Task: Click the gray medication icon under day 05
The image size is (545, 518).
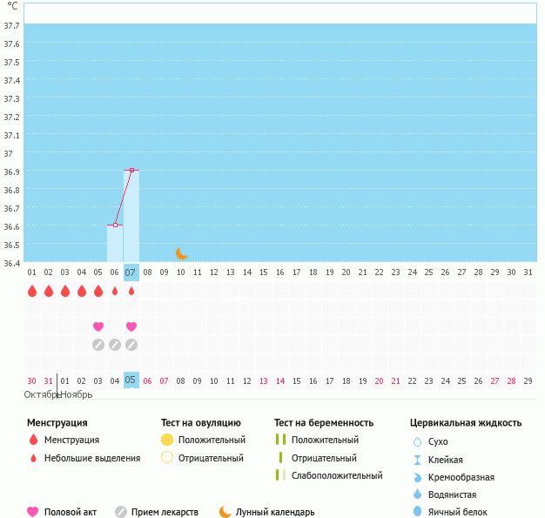Action: point(98,345)
